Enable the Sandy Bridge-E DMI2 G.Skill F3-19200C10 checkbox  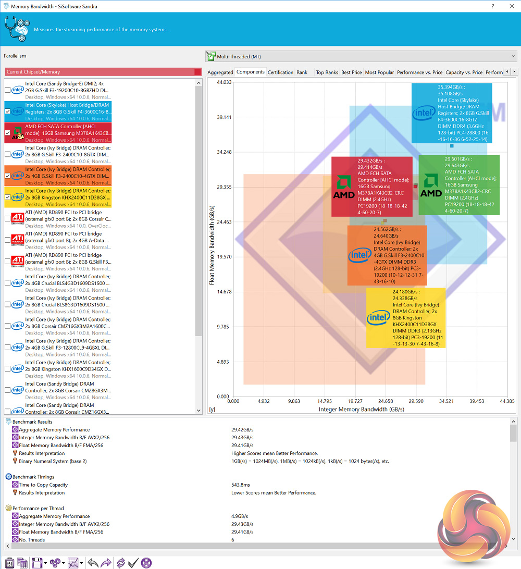point(7,90)
